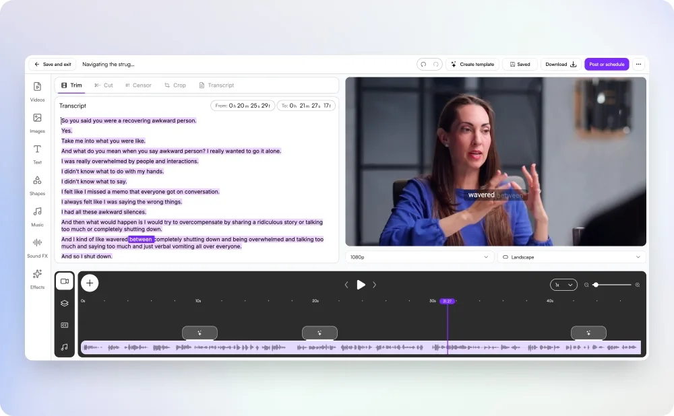Skip to previous segment arrow
Viewport: 674px width, 416px height.
[346, 285]
